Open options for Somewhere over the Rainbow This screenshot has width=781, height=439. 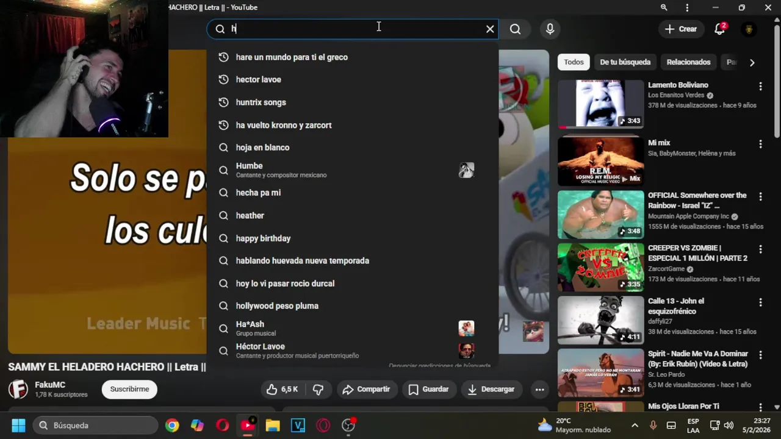[x=760, y=196]
